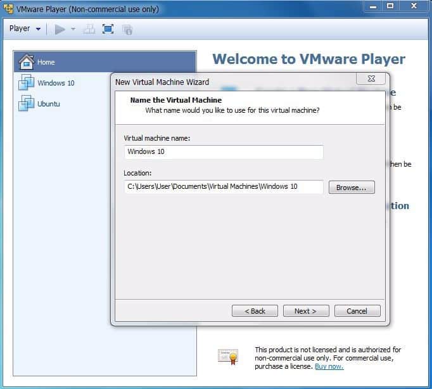
Task: Click the Next > button
Action: pos(306,311)
